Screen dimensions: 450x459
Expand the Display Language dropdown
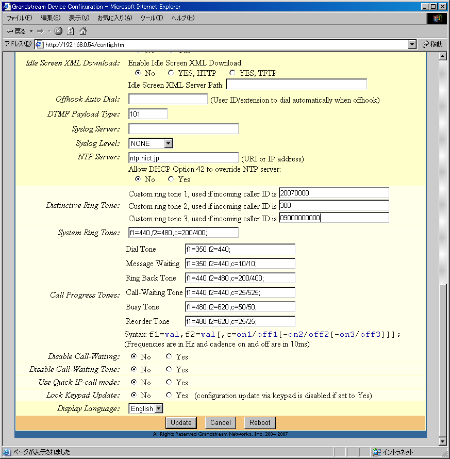click(x=158, y=408)
